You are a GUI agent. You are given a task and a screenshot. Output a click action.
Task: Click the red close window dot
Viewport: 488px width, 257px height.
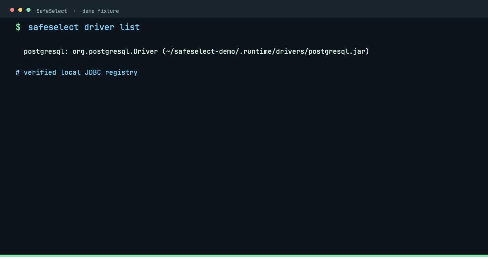click(12, 10)
